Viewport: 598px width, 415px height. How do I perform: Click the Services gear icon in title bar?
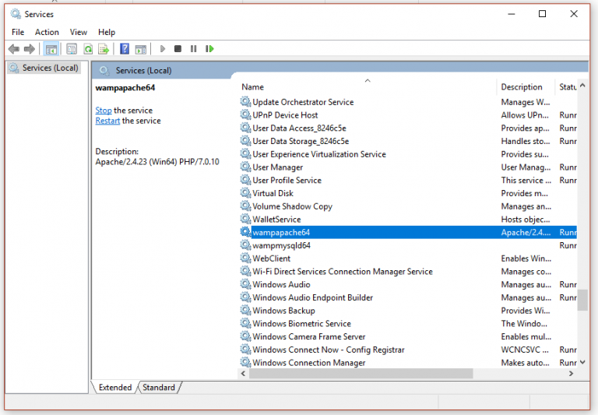tap(16, 14)
